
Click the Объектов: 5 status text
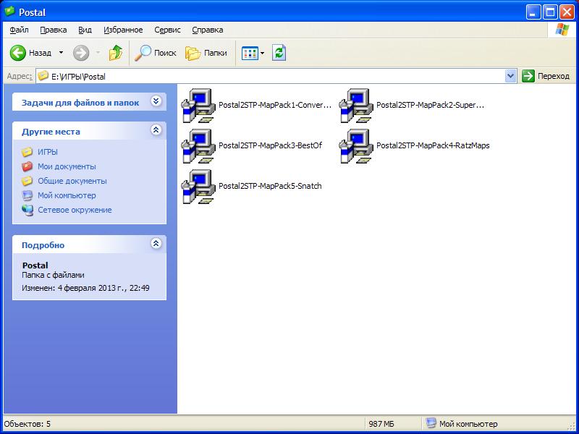click(28, 424)
